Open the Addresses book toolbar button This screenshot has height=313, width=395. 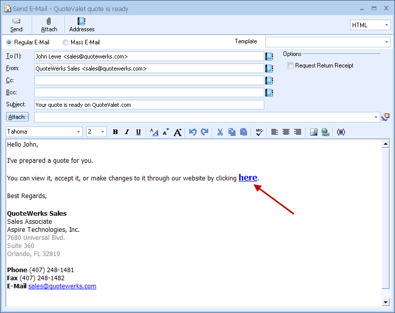point(82,25)
